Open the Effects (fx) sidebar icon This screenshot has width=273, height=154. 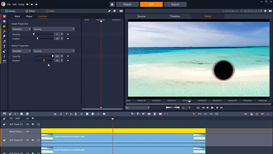4,31
